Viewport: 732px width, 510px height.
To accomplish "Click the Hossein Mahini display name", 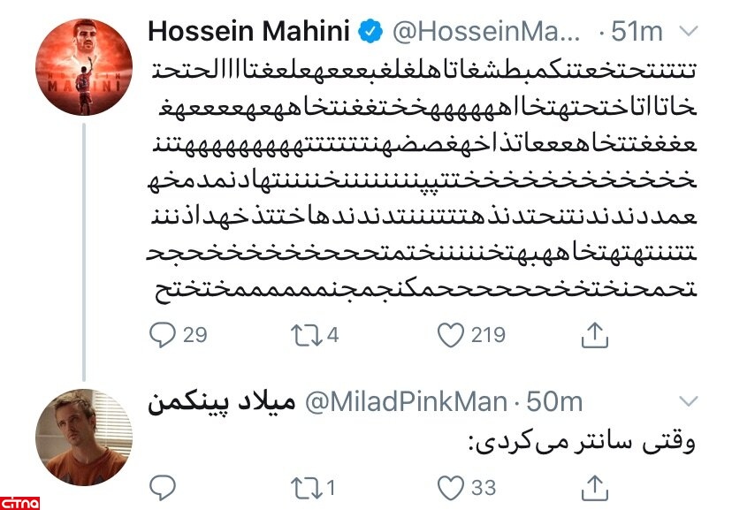I will [248, 32].
